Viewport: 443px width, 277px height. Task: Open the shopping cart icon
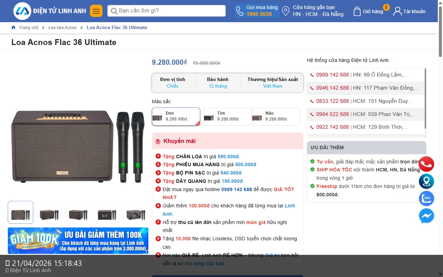(x=357, y=11)
